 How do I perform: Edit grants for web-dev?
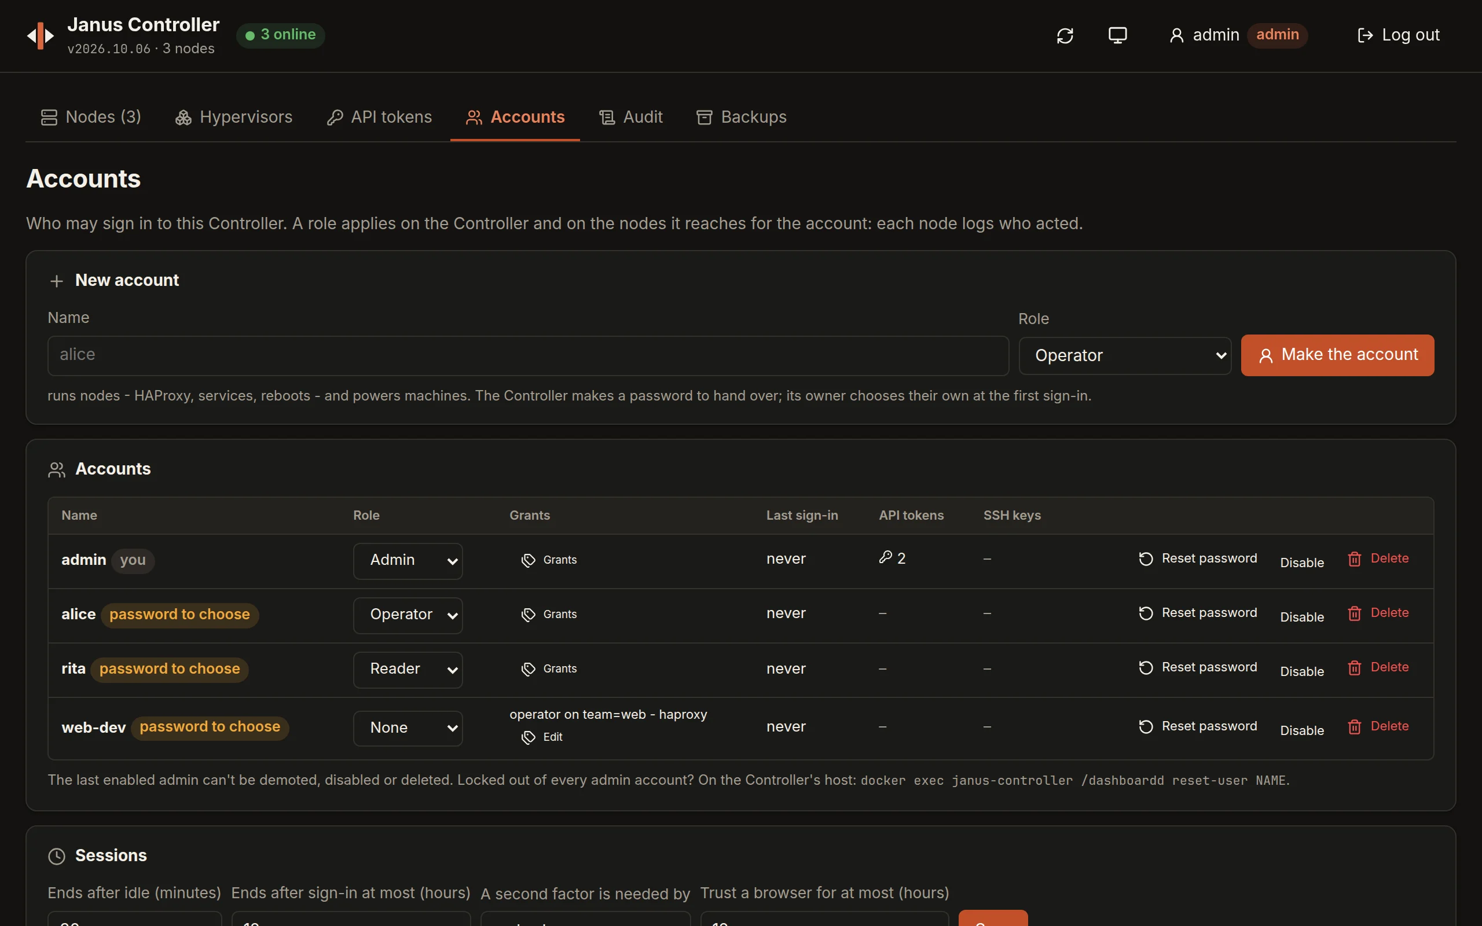(542, 737)
